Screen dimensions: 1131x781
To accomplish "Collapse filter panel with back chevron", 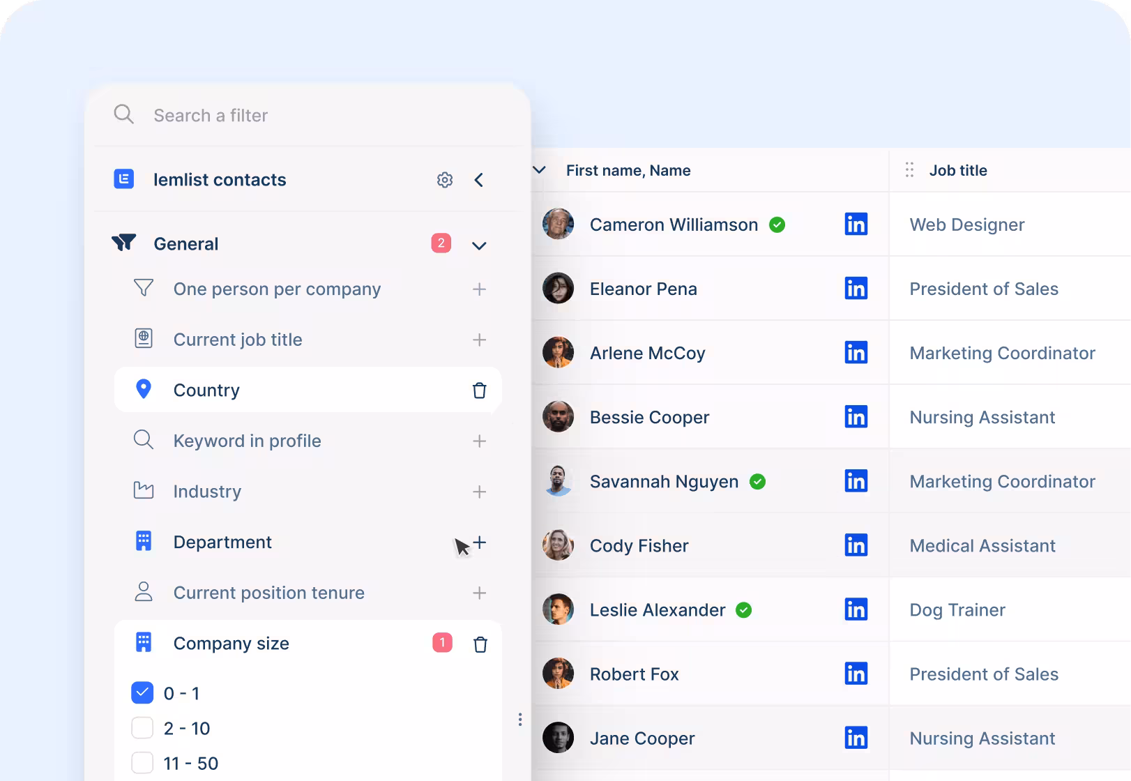I will click(x=479, y=180).
